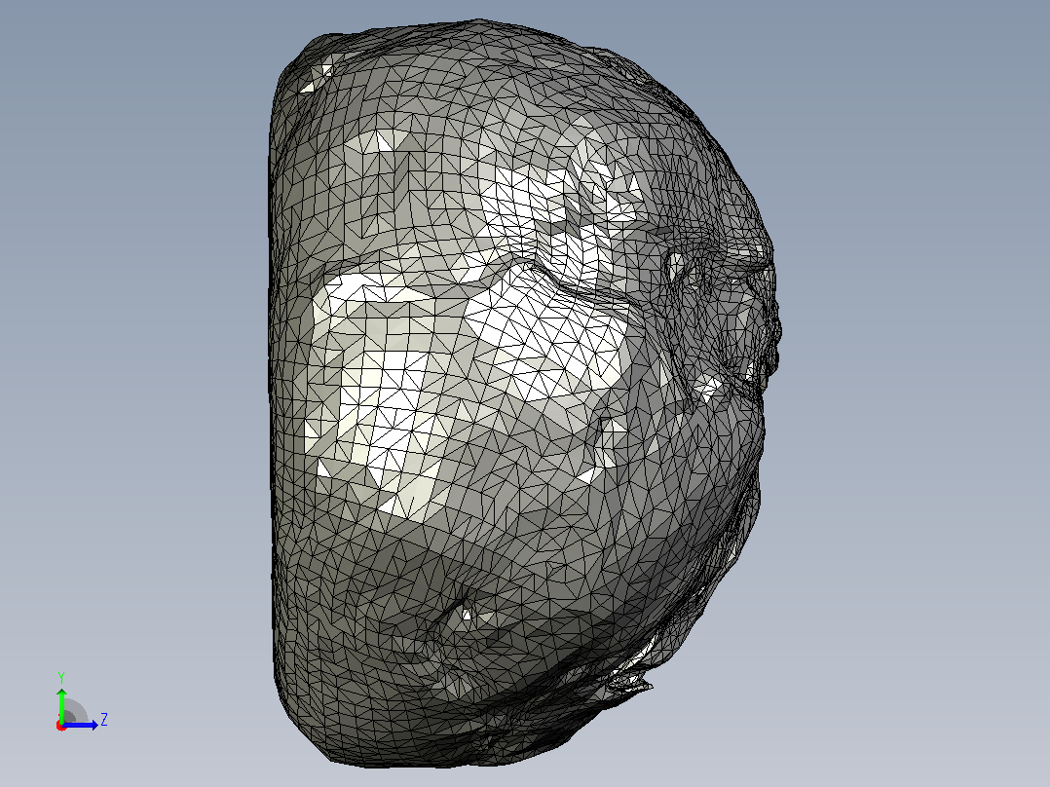Click the green Y axis arrow of the triad
Image resolution: width=1050 pixels, height=787 pixels.
(61, 704)
